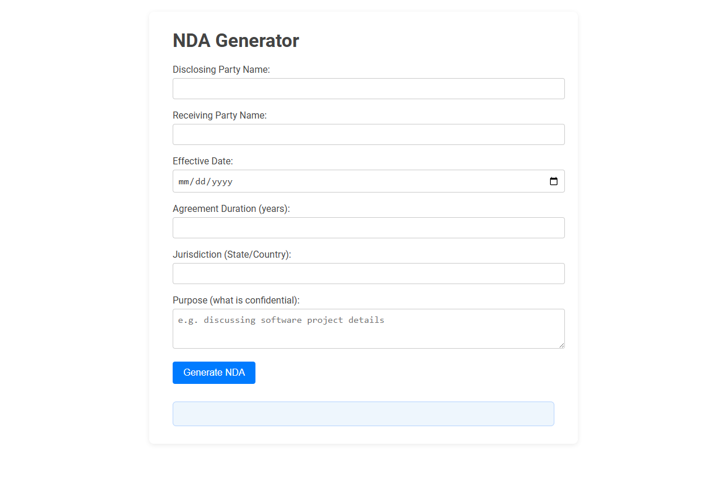Click the textarea resize grip handle
This screenshot has height=479, width=727.
(561, 346)
